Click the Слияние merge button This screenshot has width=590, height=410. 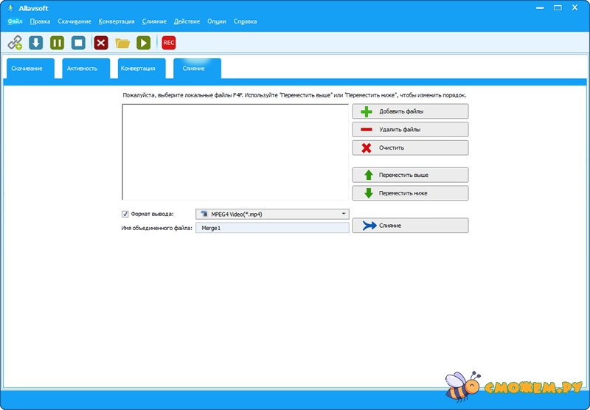click(410, 225)
